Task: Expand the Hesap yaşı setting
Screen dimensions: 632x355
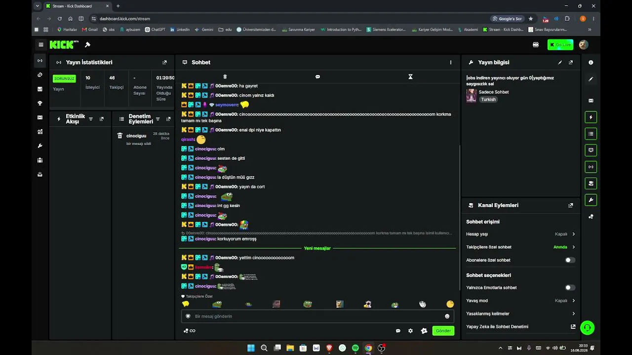Action: [520, 234]
